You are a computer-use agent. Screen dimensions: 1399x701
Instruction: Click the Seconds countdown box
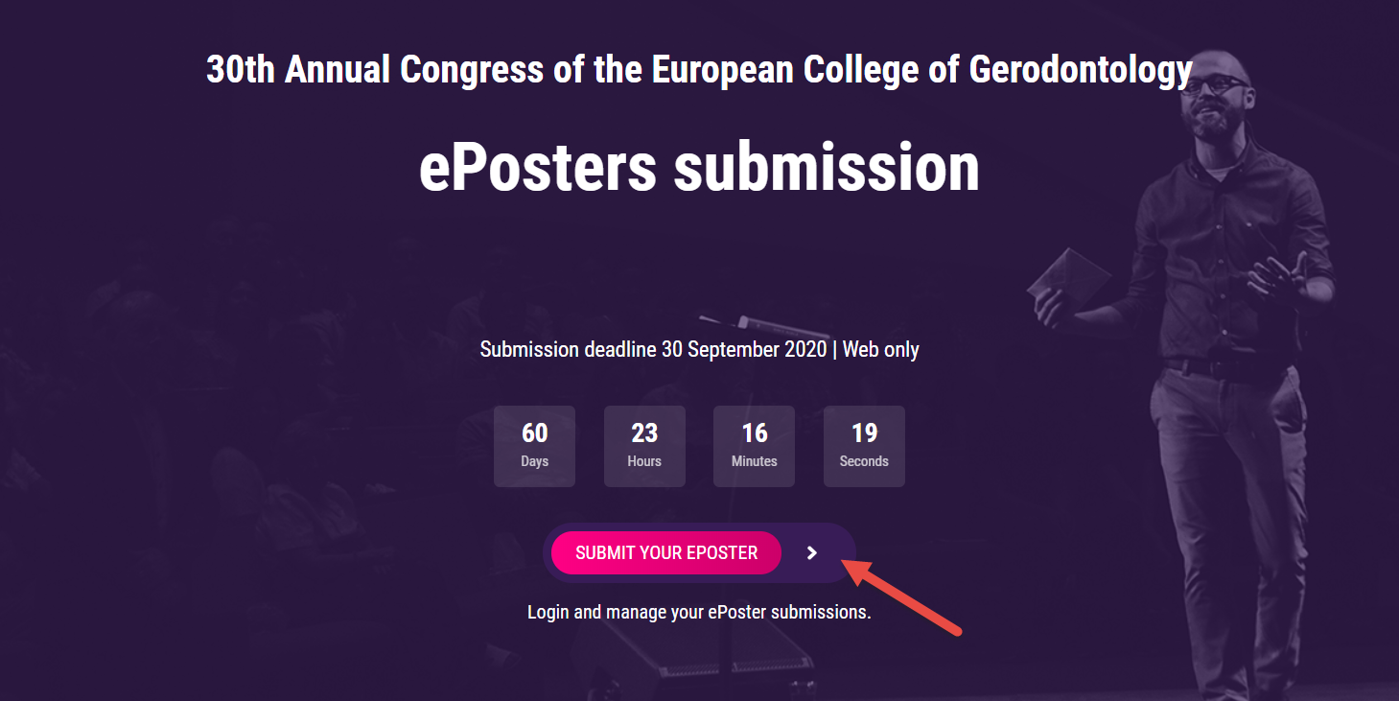[864, 446]
